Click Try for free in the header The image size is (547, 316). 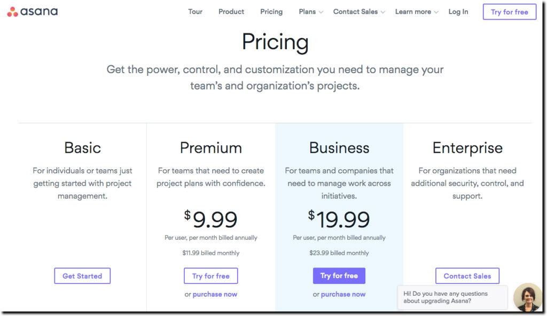click(509, 11)
